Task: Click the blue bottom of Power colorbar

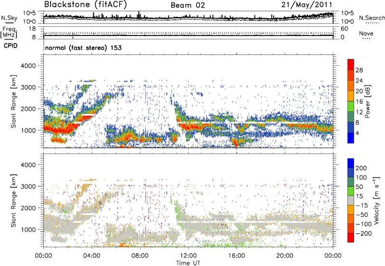Action: [x=351, y=138]
